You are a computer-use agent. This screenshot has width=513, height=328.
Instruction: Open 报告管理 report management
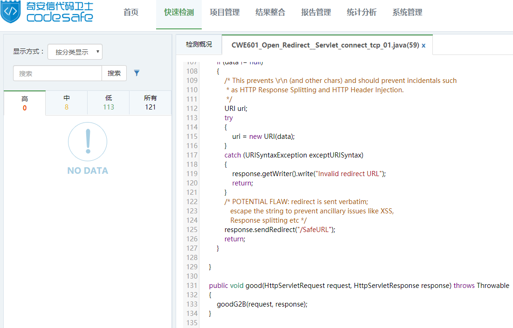click(316, 13)
